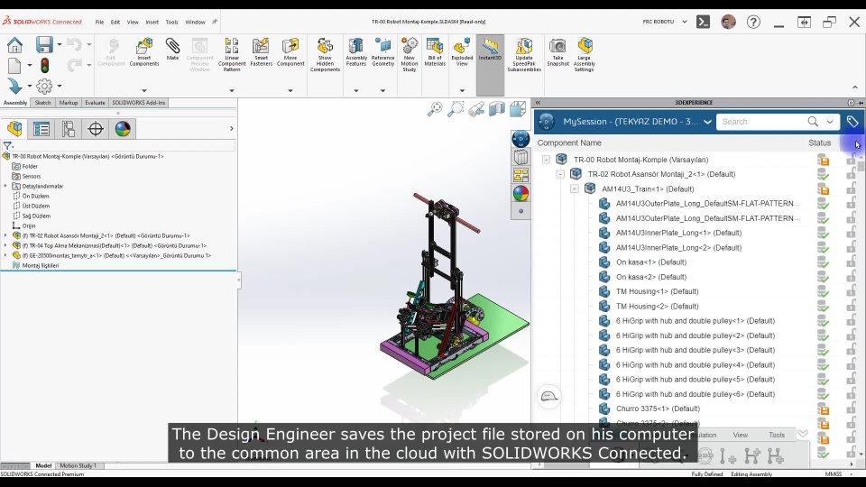Switch to Motion Study 1 tab
This screenshot has width=866, height=487.
tap(78, 465)
